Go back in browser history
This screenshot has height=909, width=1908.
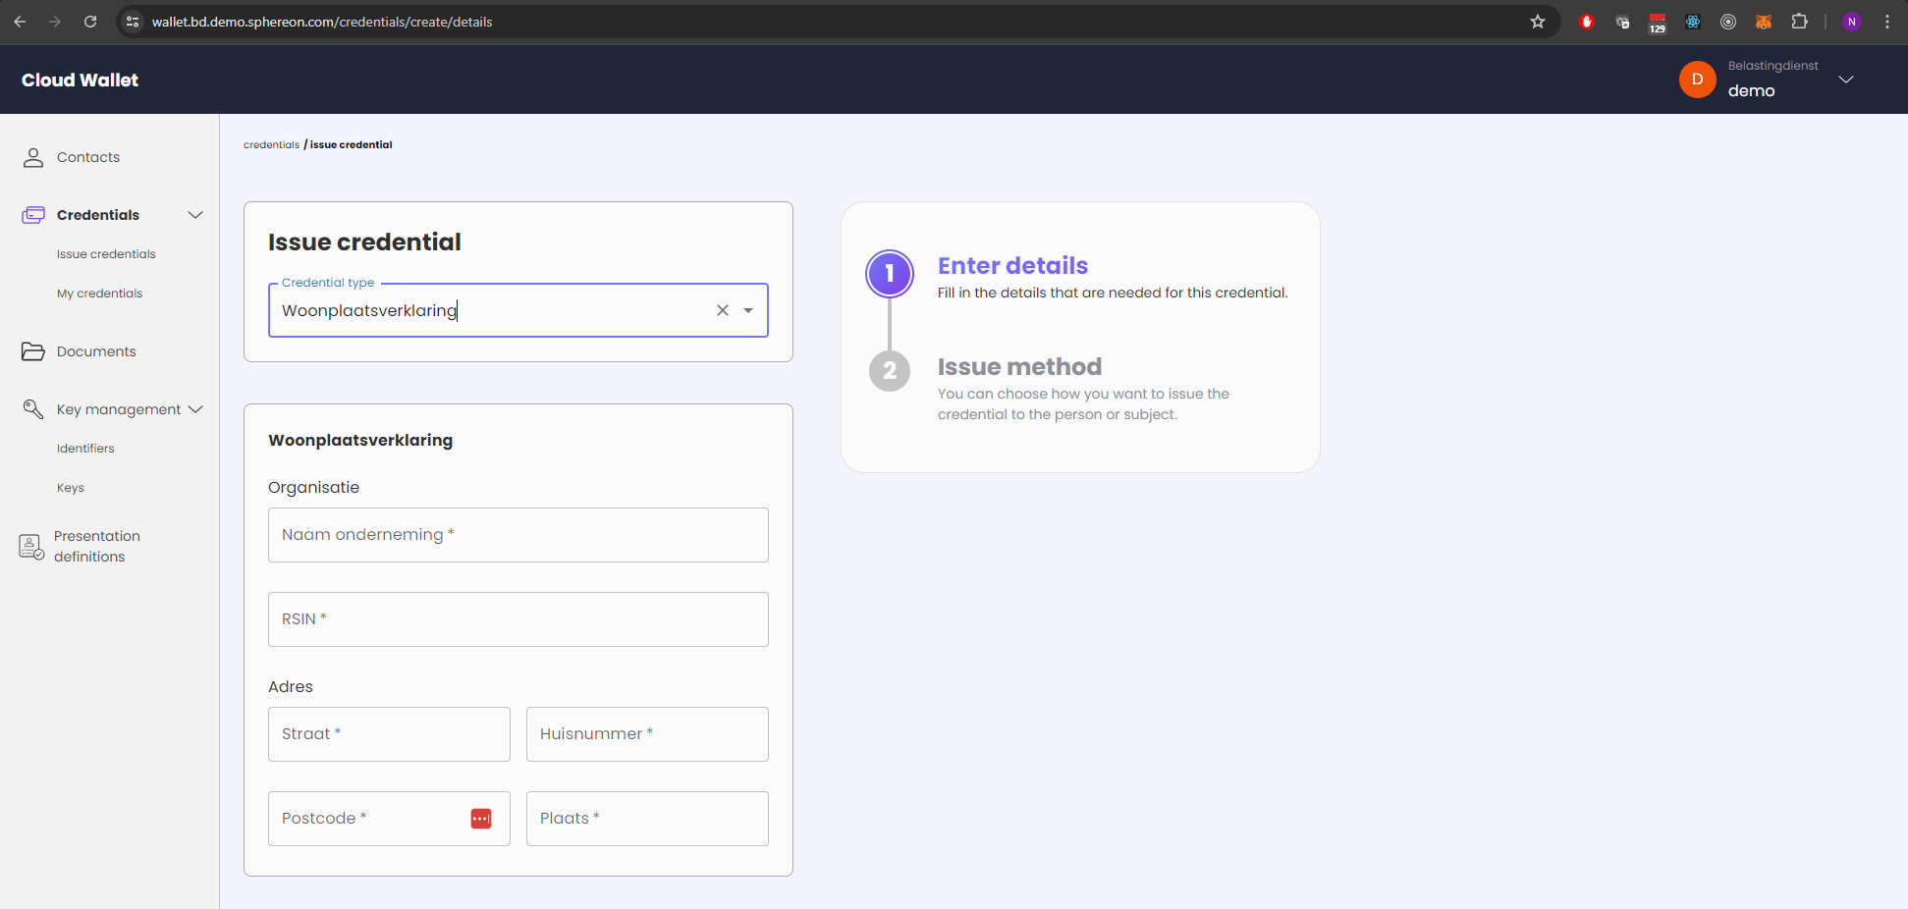[x=20, y=22]
